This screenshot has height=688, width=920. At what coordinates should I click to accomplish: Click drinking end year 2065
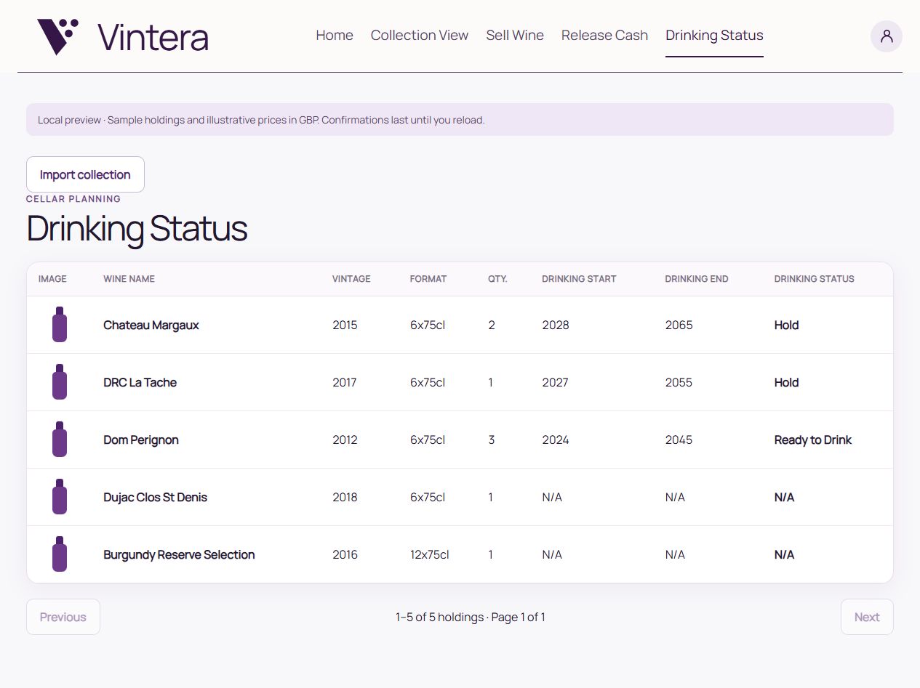pyautogui.click(x=679, y=325)
